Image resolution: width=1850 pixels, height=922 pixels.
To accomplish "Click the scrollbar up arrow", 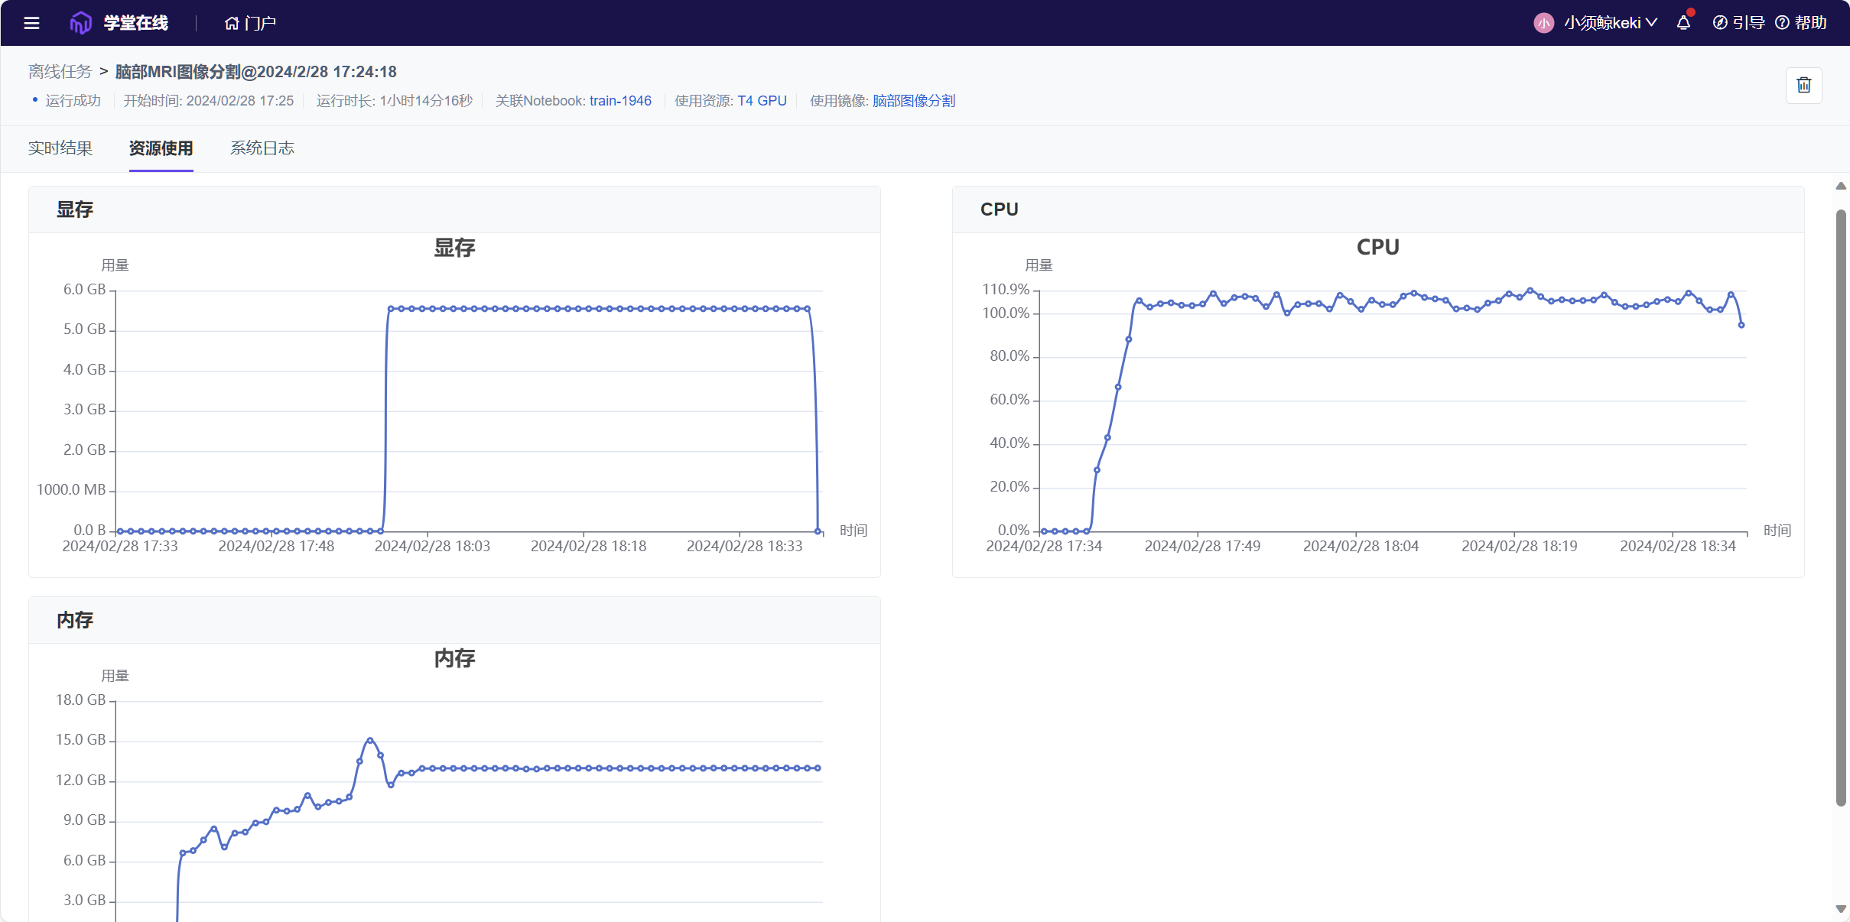I will (1841, 186).
